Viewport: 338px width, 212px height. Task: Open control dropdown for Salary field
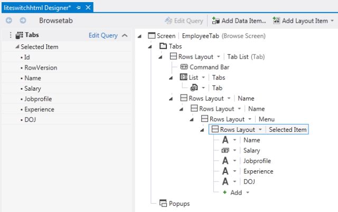pos(234,150)
